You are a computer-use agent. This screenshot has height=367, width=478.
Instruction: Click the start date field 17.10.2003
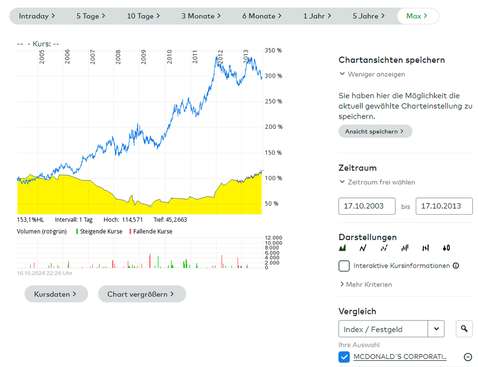[x=366, y=206]
